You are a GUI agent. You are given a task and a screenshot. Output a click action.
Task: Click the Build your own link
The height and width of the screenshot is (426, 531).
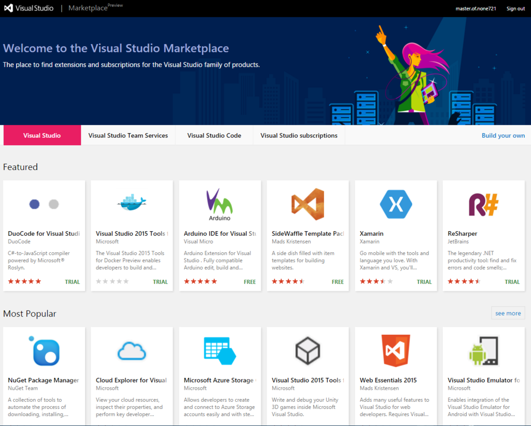click(503, 135)
